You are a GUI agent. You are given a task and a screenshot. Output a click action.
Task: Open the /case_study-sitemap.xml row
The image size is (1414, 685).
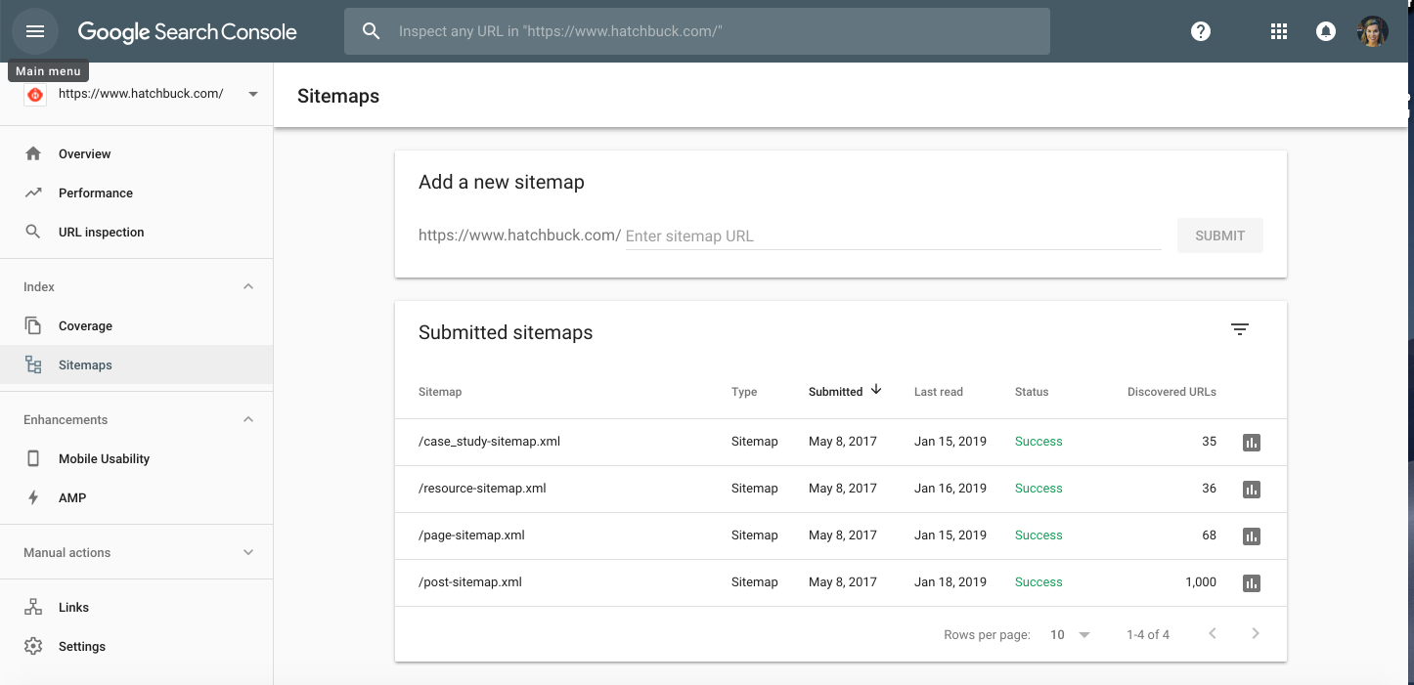click(841, 442)
